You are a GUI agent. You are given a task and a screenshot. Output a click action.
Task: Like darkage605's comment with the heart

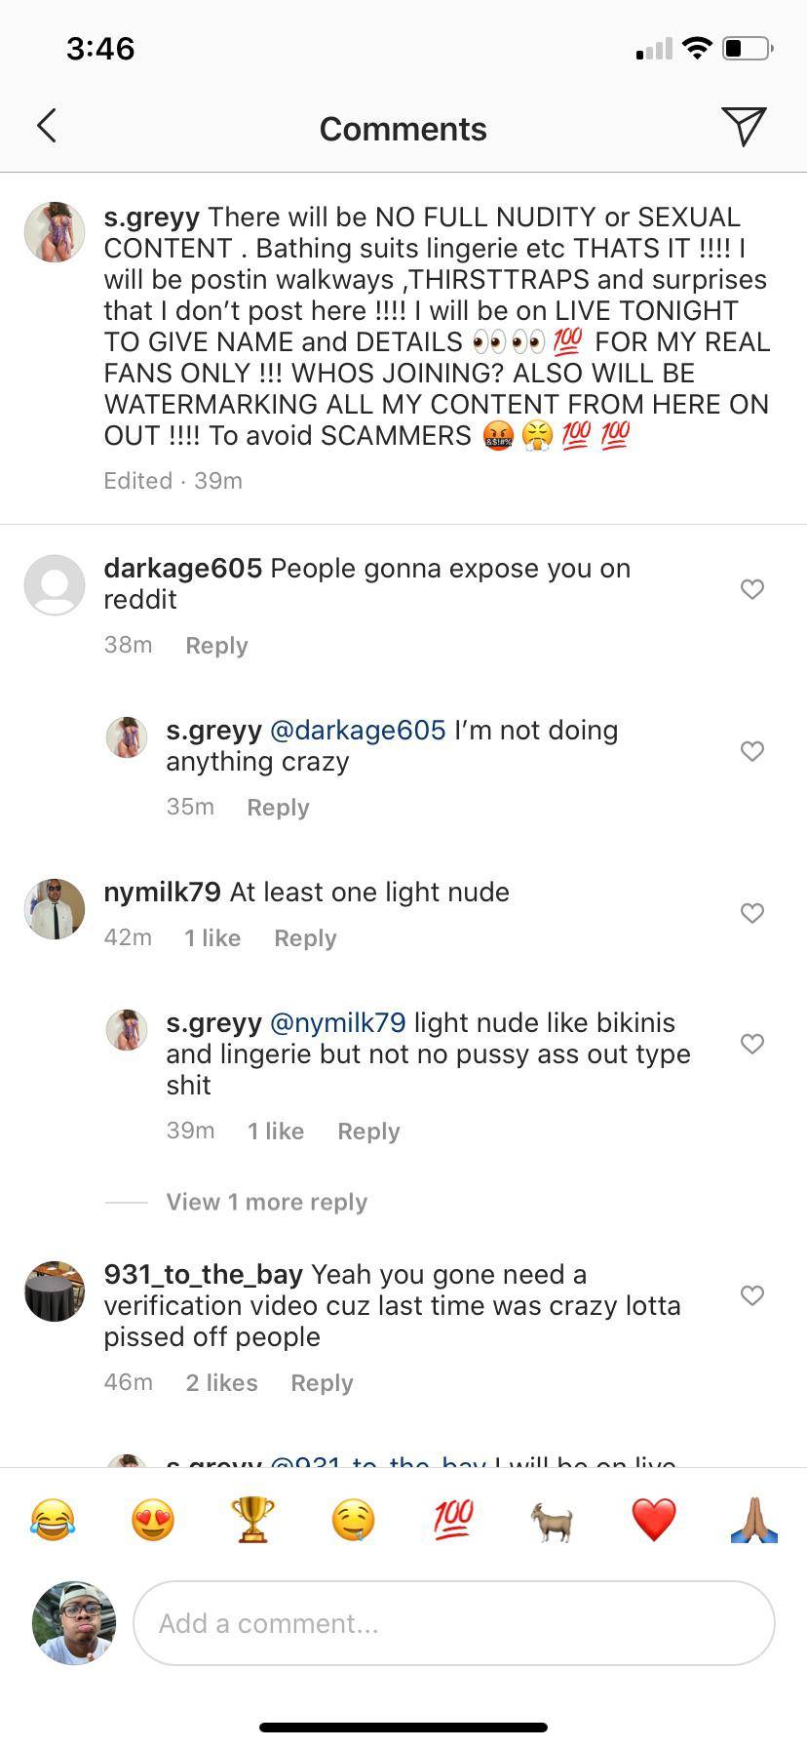[x=752, y=589]
